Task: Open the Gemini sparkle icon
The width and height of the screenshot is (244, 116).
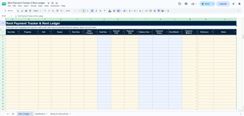Action: tap(233, 4)
